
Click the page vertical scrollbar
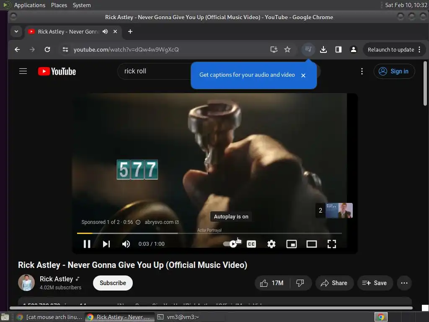[x=425, y=83]
